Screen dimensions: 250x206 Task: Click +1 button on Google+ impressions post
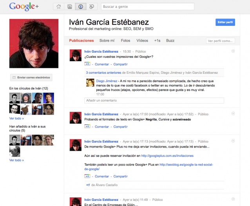[87, 64]
